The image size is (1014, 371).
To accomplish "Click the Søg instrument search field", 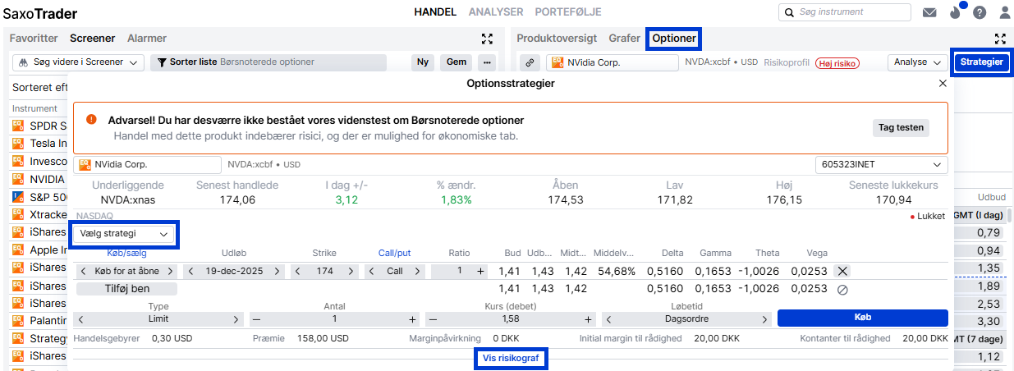I will 845,12.
